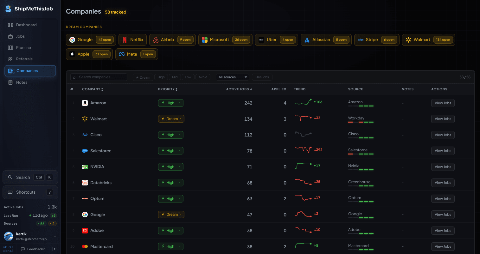Collapse the sidebar with the arrow icon
Image resolution: width=480 pixels, height=254 pixels.
coord(55,249)
